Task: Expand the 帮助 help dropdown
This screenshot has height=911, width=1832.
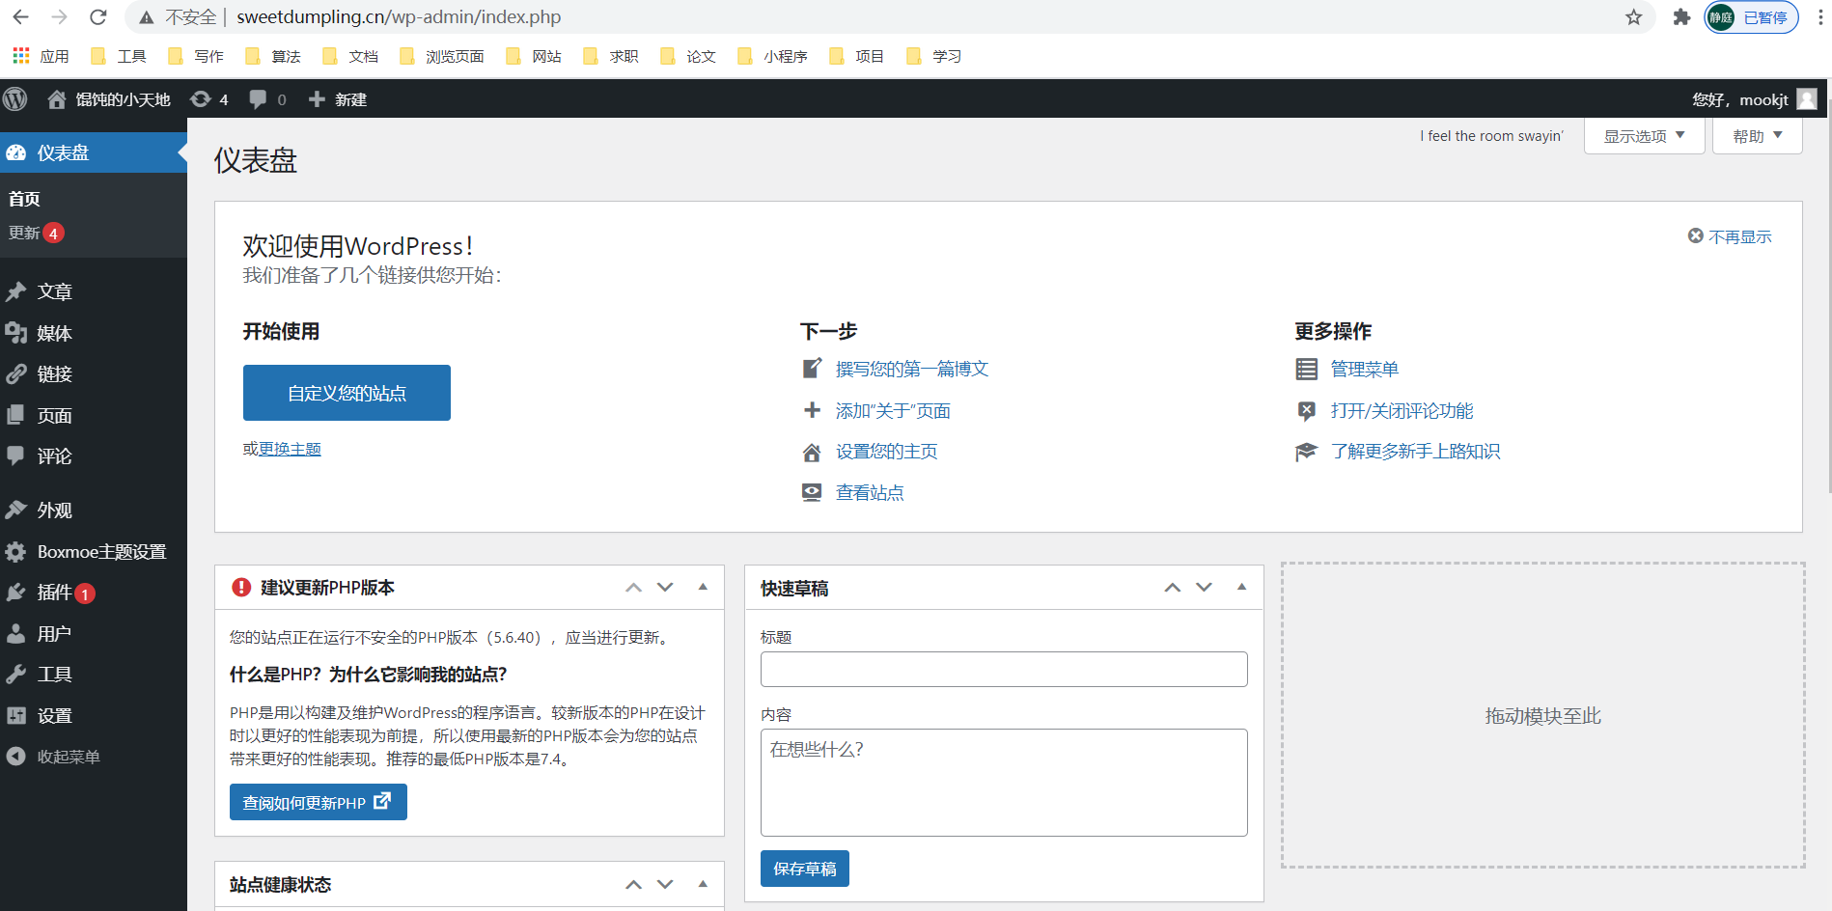Action: click(1757, 136)
